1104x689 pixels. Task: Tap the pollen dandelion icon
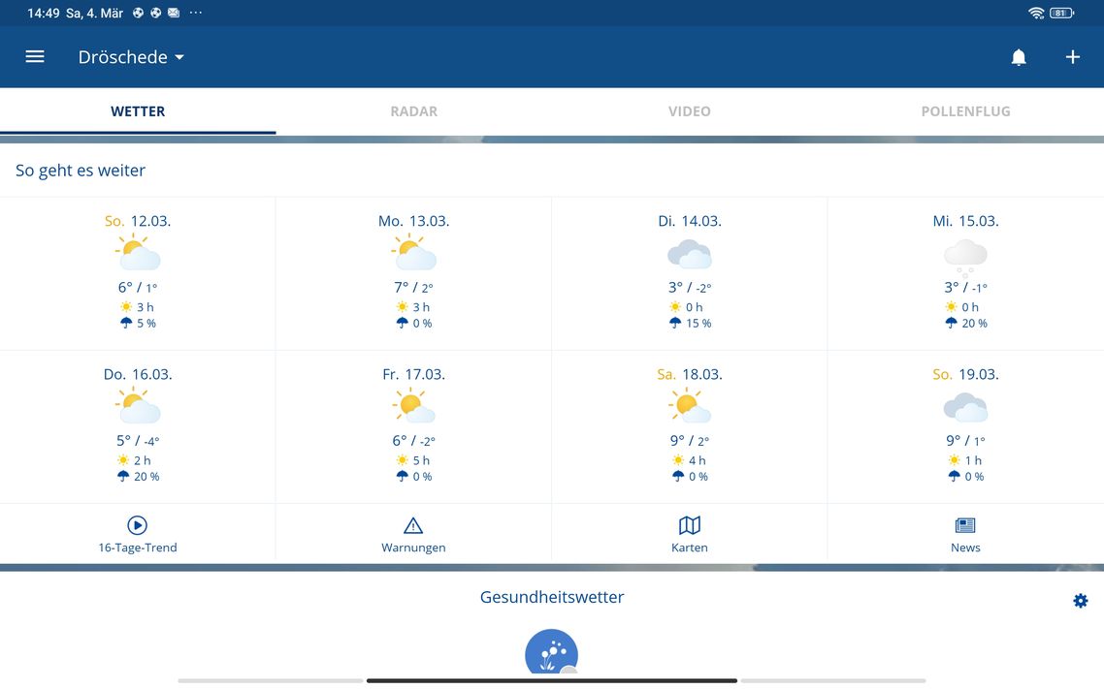click(x=551, y=654)
